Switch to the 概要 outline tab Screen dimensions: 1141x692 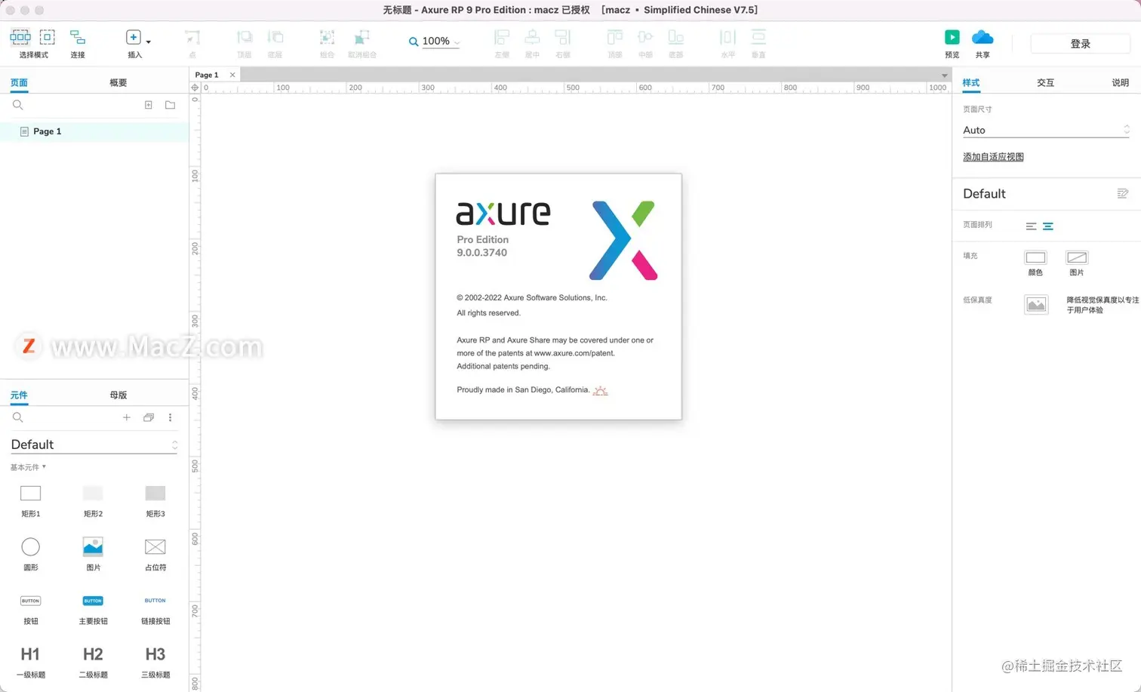tap(118, 83)
